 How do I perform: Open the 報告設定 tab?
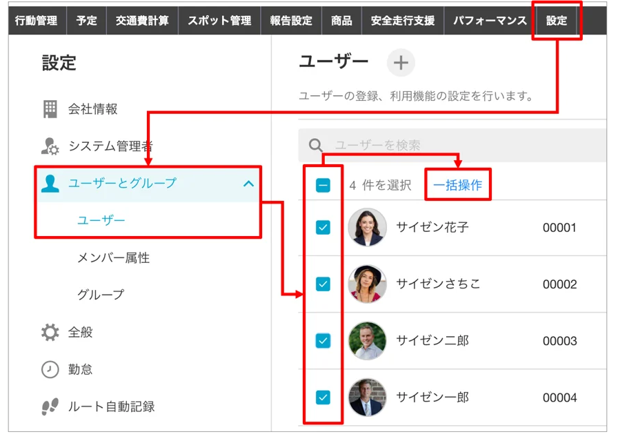click(291, 21)
